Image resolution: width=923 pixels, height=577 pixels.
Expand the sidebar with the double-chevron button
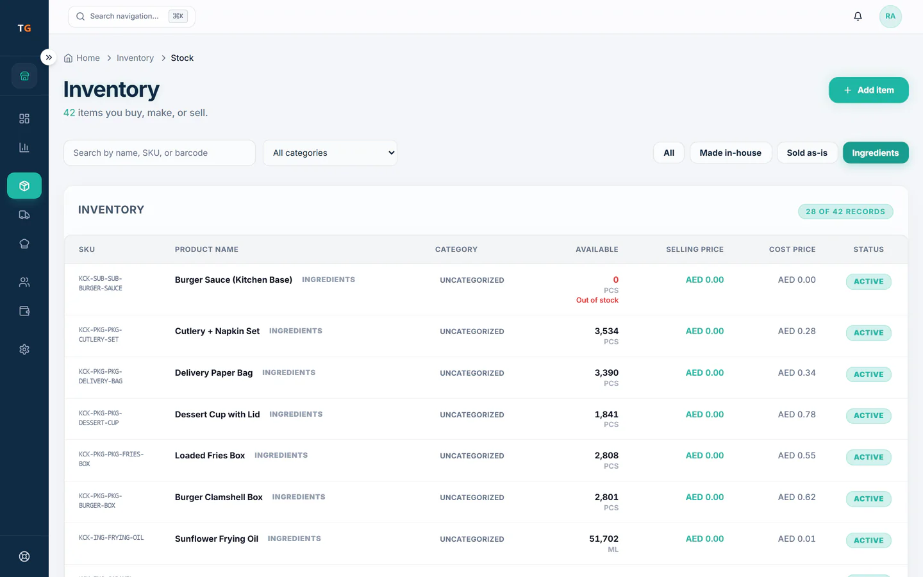[x=49, y=58]
